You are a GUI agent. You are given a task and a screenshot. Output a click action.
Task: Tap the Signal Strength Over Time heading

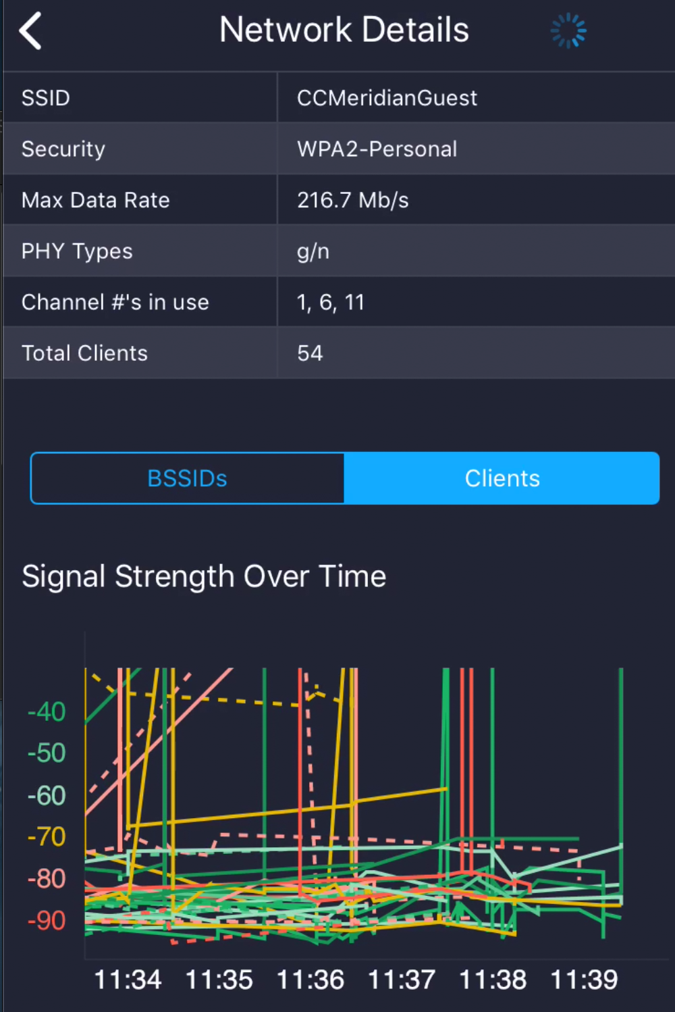204,577
